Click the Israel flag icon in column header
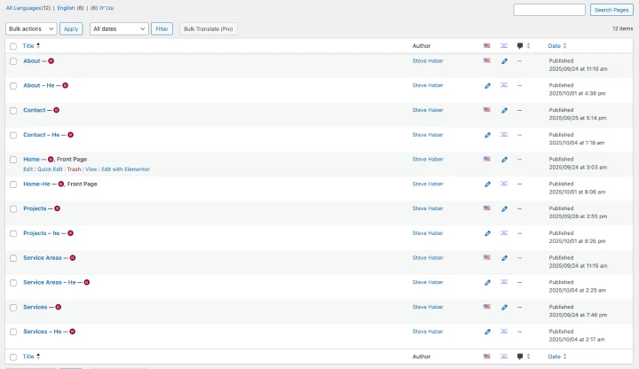The image size is (639, 369). click(504, 45)
